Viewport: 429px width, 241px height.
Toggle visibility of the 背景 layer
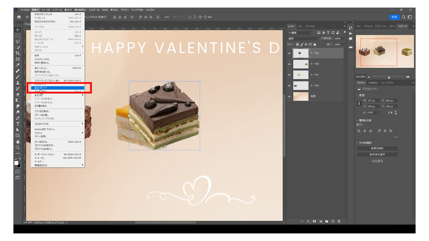289,96
